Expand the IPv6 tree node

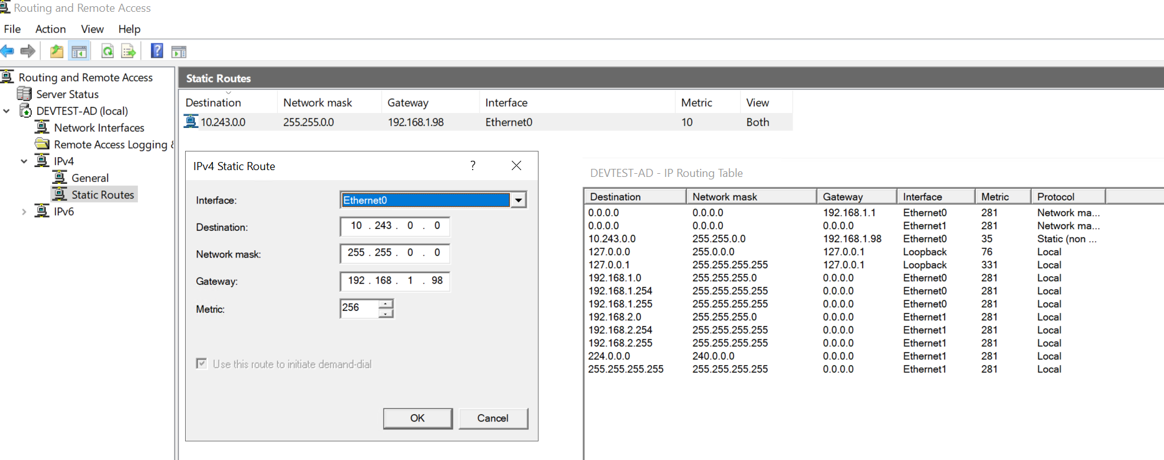(x=24, y=212)
